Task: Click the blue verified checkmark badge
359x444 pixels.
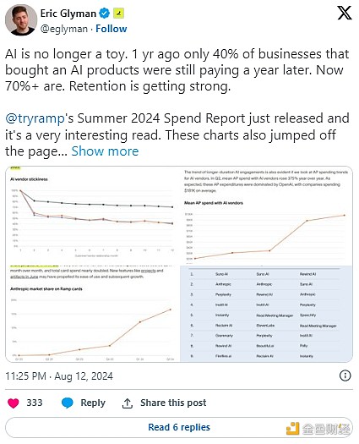Action: (104, 14)
